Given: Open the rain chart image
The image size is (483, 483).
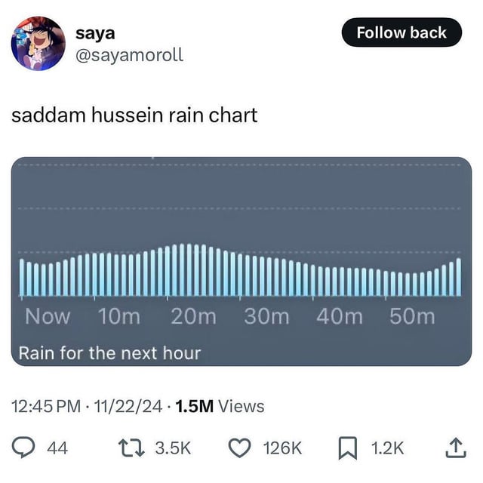Looking at the screenshot, I should (241, 261).
